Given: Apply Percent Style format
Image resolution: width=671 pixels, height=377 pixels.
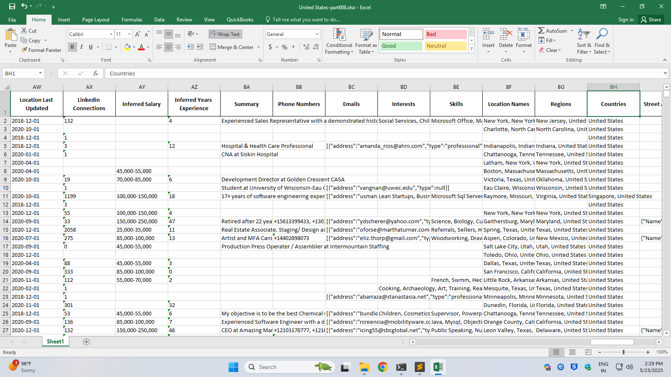Looking at the screenshot, I should [285, 47].
